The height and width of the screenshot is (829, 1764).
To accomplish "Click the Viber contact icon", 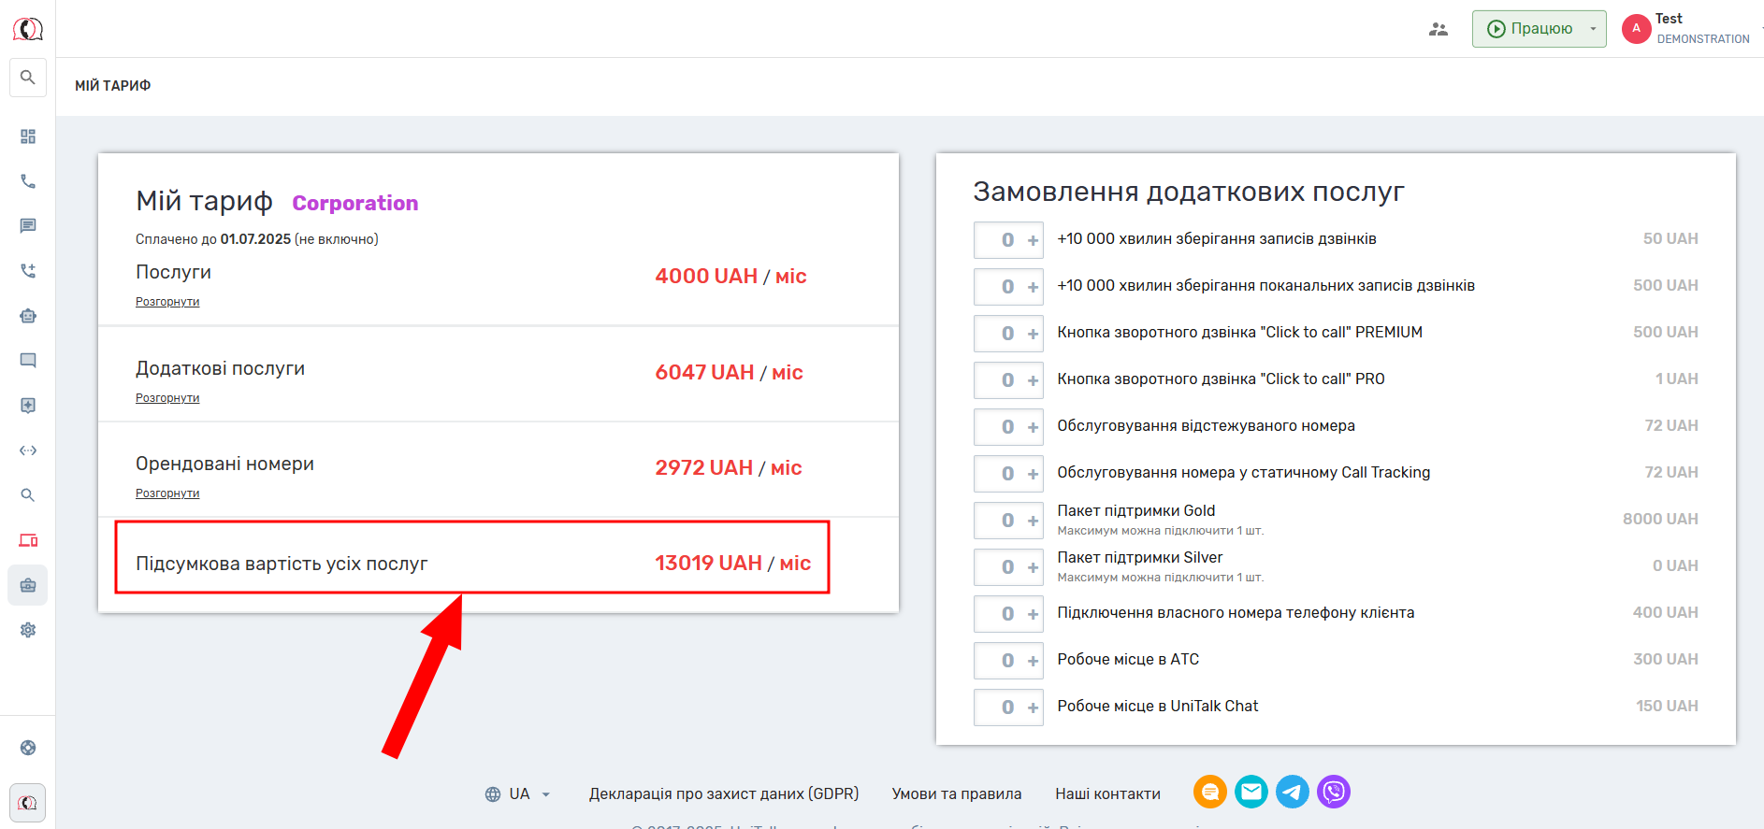I will [x=1334, y=793].
